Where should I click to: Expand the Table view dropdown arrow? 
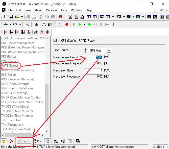[x=113, y=17]
